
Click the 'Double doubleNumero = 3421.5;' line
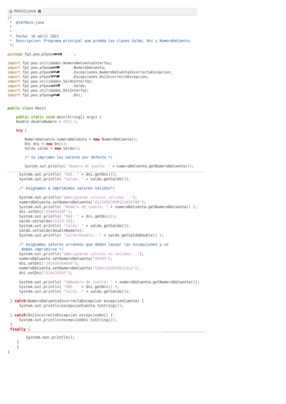[x=47, y=121]
